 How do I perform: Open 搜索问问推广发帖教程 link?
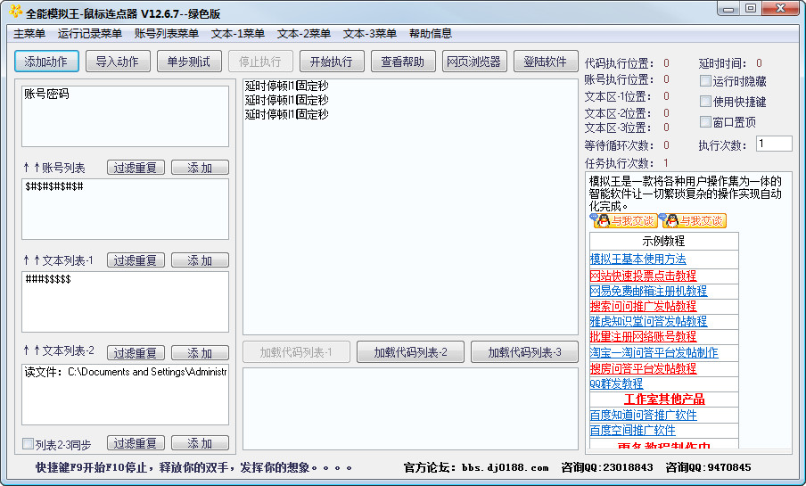643,307
